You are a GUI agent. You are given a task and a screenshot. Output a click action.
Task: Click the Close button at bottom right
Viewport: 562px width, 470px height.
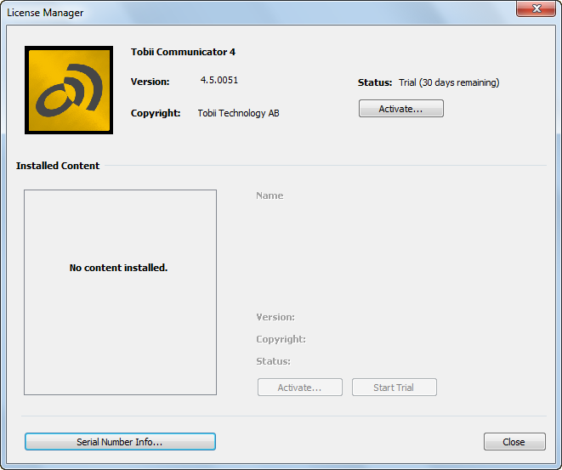click(514, 442)
